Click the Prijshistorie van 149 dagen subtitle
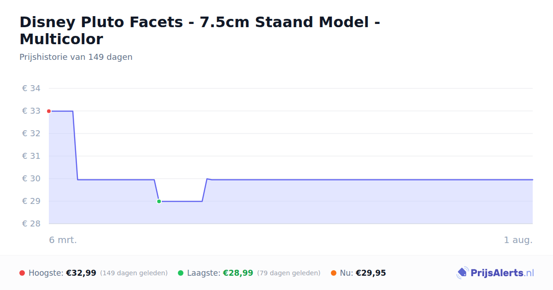The width and height of the screenshot is (553, 290). (x=76, y=57)
